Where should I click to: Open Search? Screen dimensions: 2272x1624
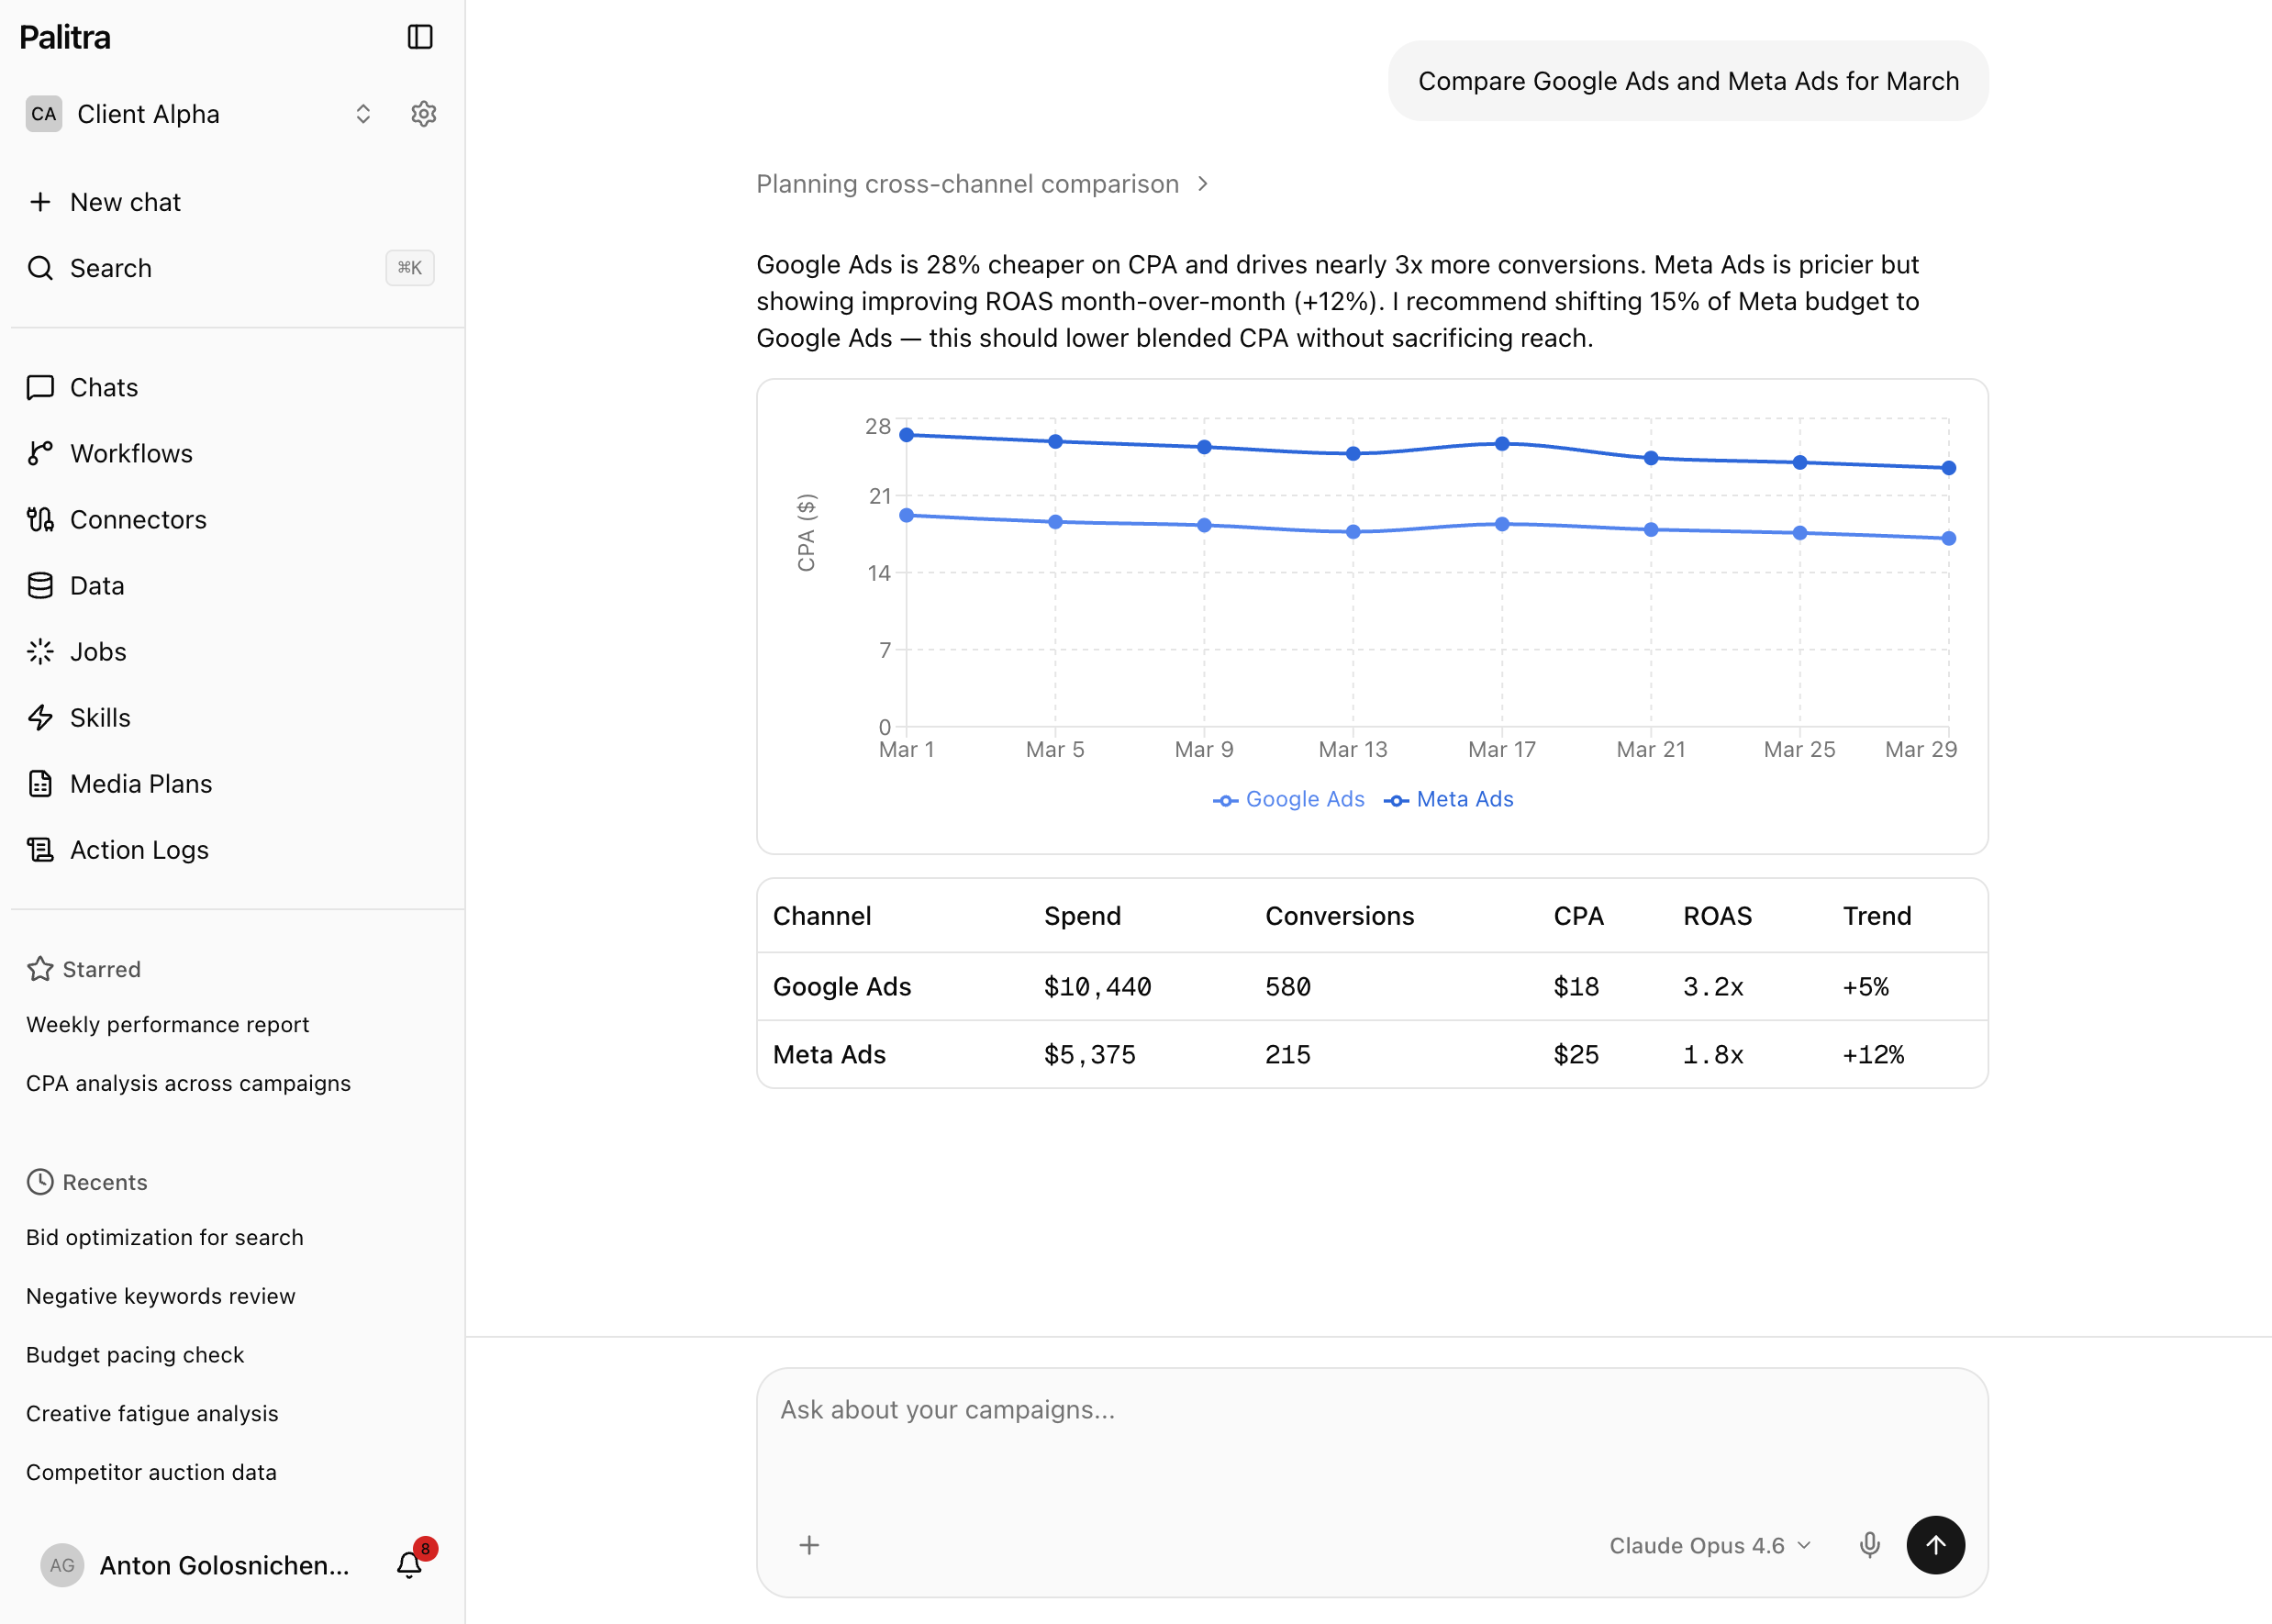(x=230, y=268)
